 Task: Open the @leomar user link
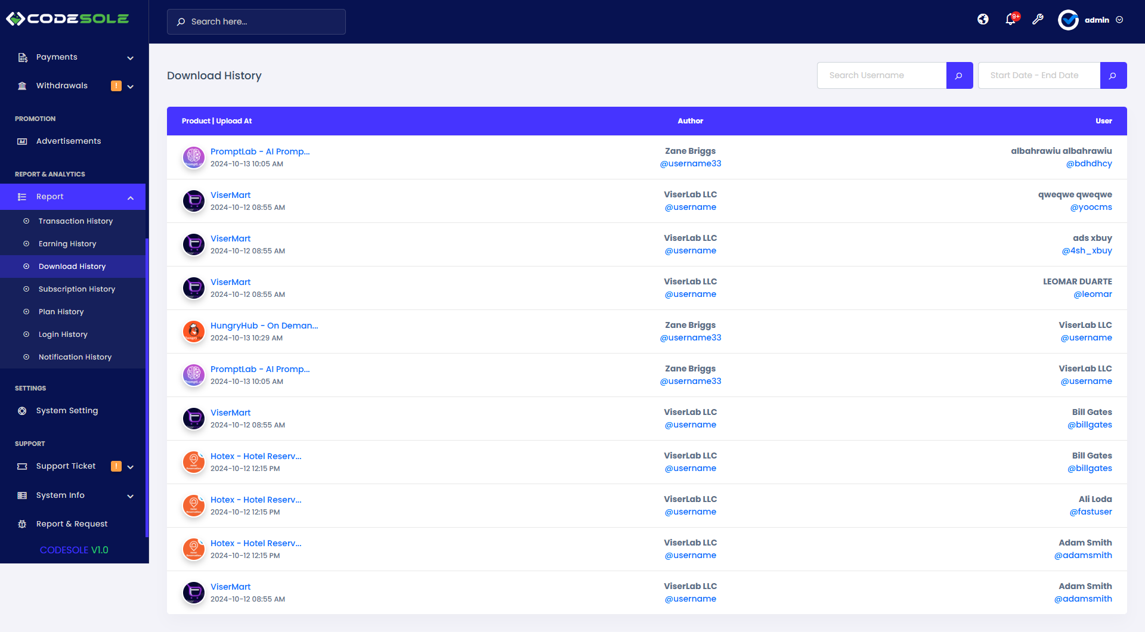(1093, 294)
